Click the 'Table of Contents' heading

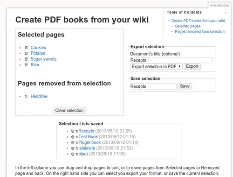click(184, 12)
